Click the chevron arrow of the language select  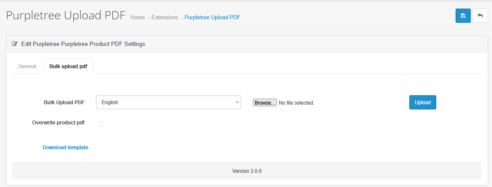click(237, 103)
